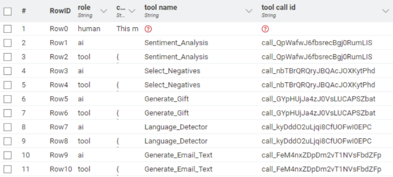The width and height of the screenshot is (393, 177).
Task: Select the checkbox for Row5
Action: tap(8, 99)
